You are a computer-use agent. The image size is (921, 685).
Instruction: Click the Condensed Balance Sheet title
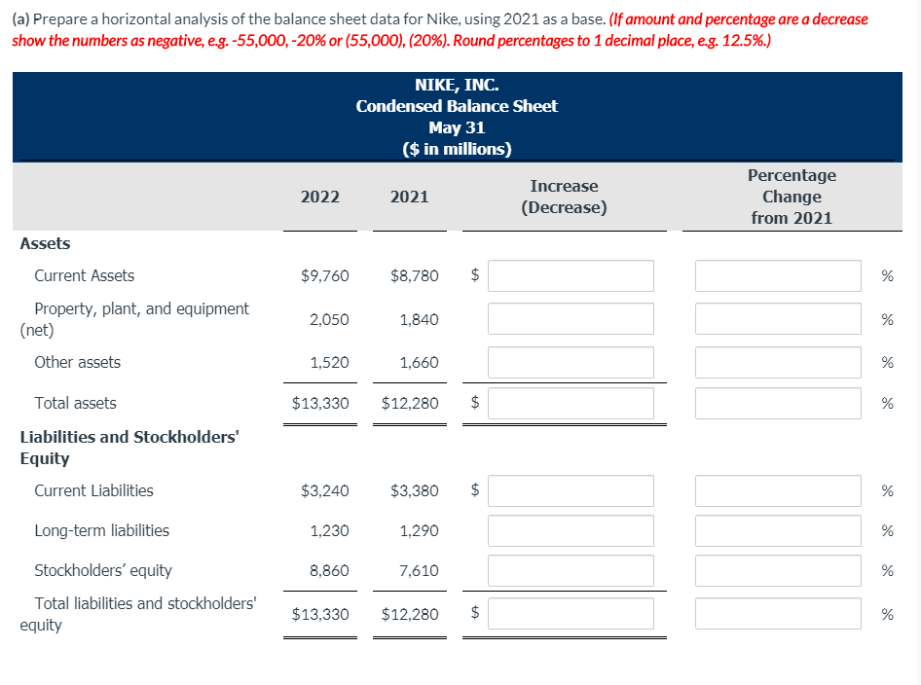point(457,106)
